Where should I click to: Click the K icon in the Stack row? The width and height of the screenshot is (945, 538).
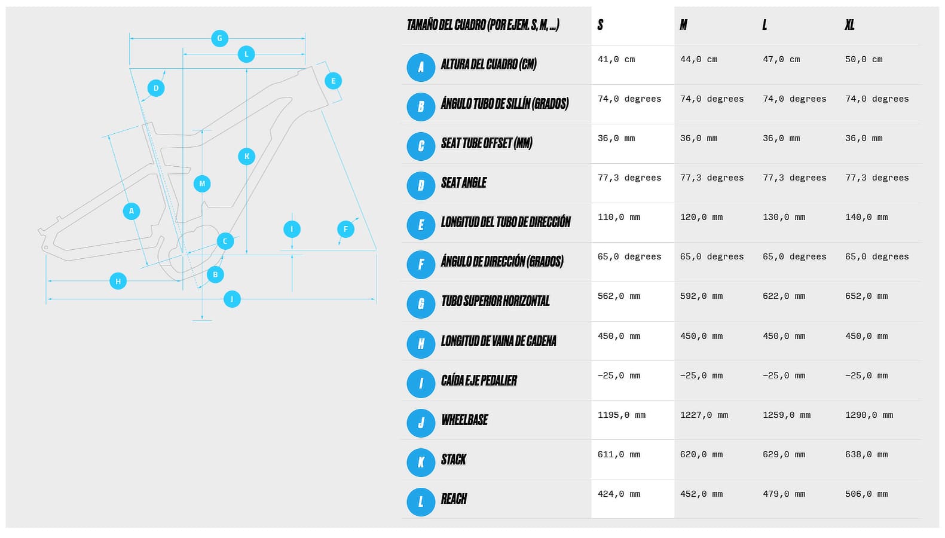click(x=421, y=462)
